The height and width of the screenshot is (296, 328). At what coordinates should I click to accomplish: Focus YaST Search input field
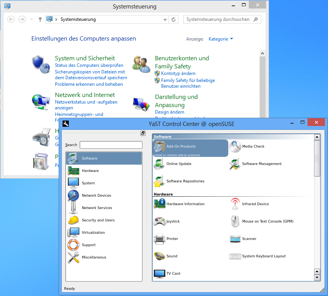point(111,145)
